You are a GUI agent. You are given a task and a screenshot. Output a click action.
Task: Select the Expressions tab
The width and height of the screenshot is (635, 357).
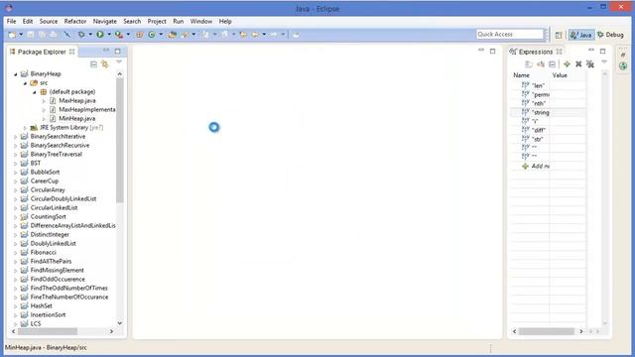tap(536, 52)
